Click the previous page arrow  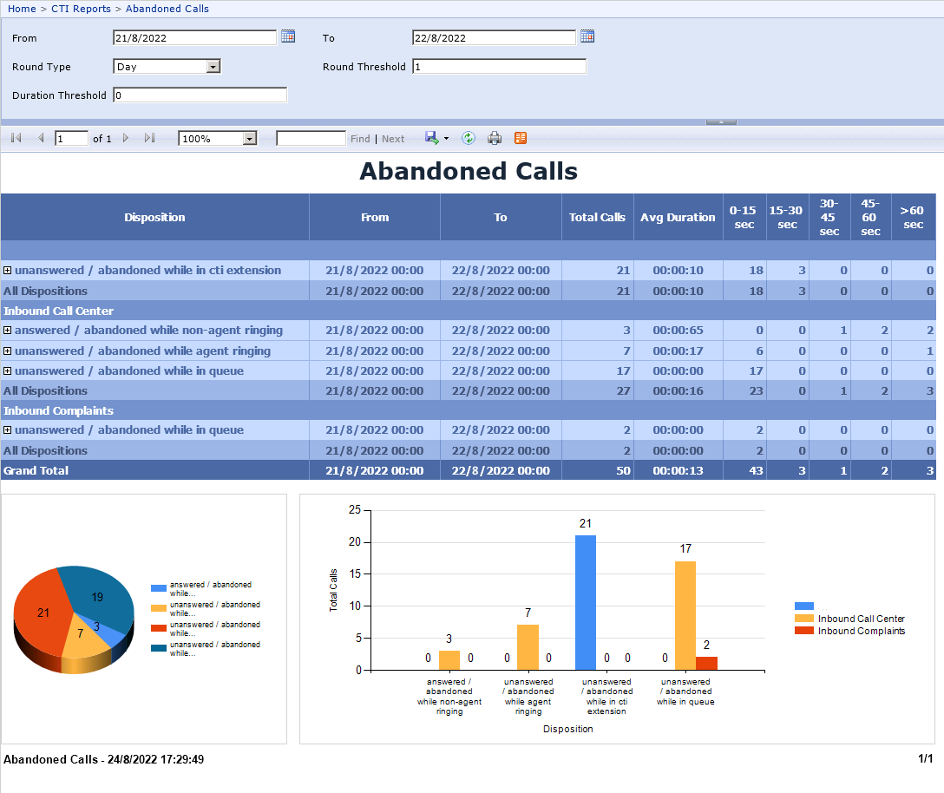coord(40,138)
